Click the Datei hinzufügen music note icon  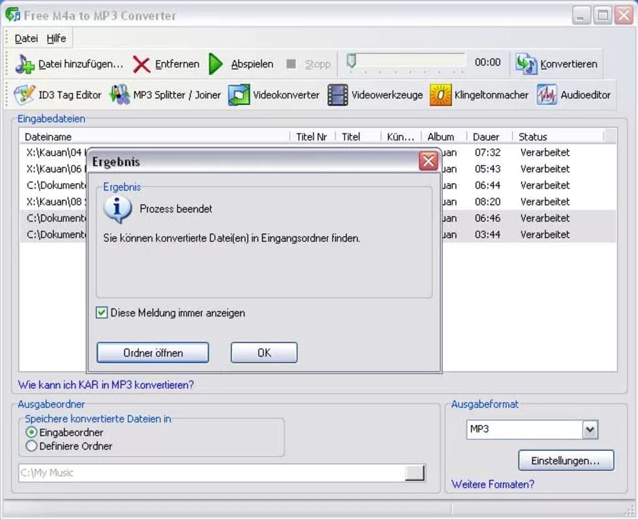point(25,64)
